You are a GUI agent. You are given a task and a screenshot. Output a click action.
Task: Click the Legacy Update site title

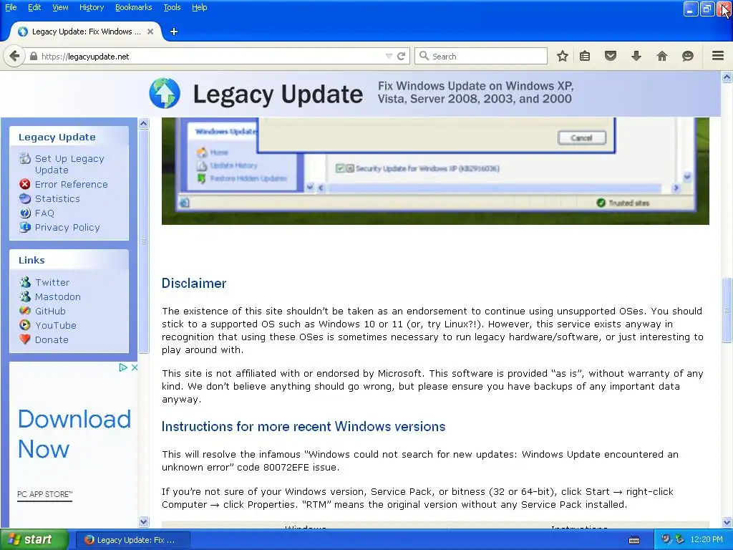click(278, 94)
